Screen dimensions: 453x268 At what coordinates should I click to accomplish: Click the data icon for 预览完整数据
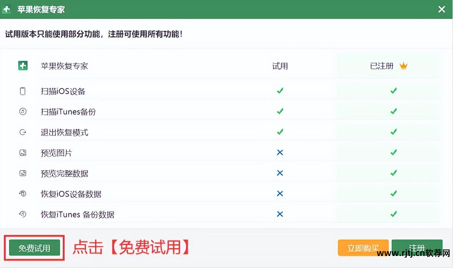click(x=23, y=173)
